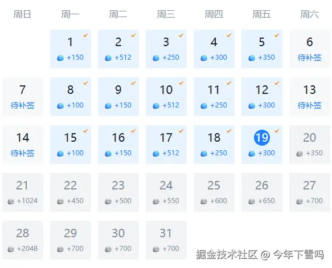This screenshot has height=268, width=332.
Task: Click the +350 reward on day 20
Action: click(314, 153)
